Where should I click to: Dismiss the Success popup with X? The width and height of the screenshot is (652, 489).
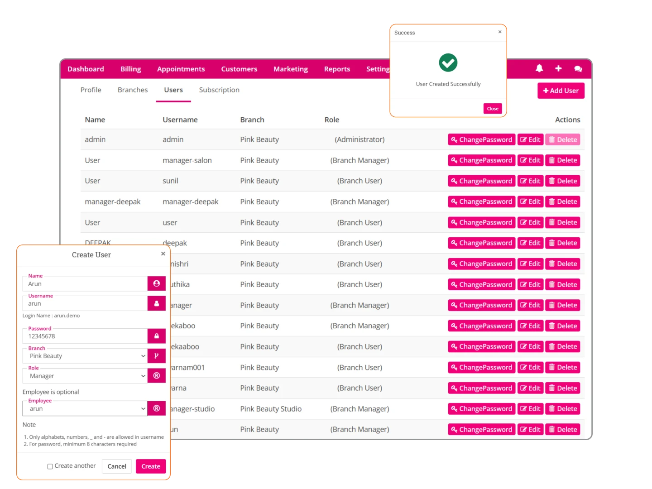[x=500, y=32]
